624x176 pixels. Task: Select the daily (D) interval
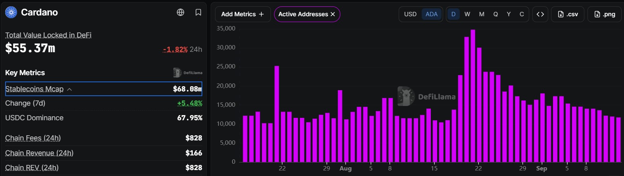pos(453,14)
